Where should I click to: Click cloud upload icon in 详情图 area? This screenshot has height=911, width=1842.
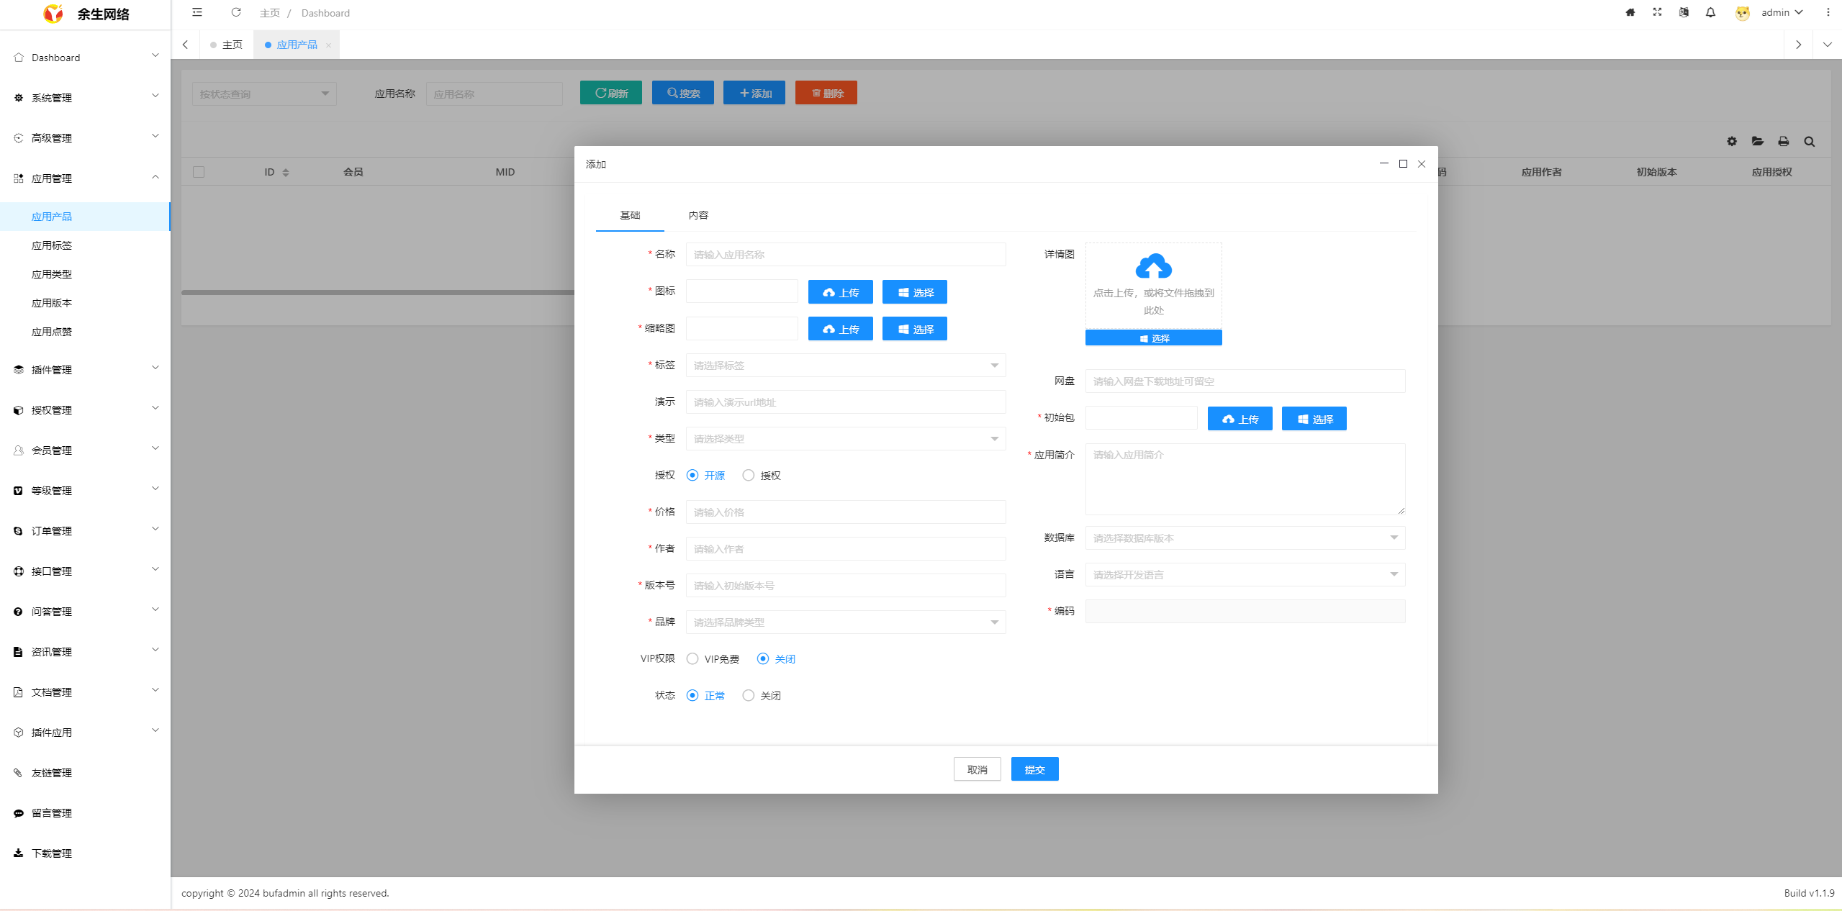point(1153,267)
